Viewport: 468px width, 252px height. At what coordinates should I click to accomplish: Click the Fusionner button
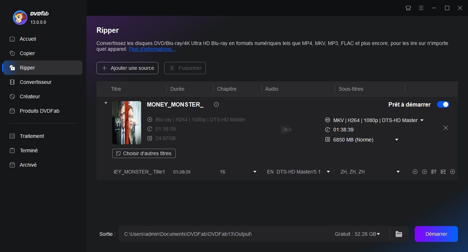click(x=185, y=68)
